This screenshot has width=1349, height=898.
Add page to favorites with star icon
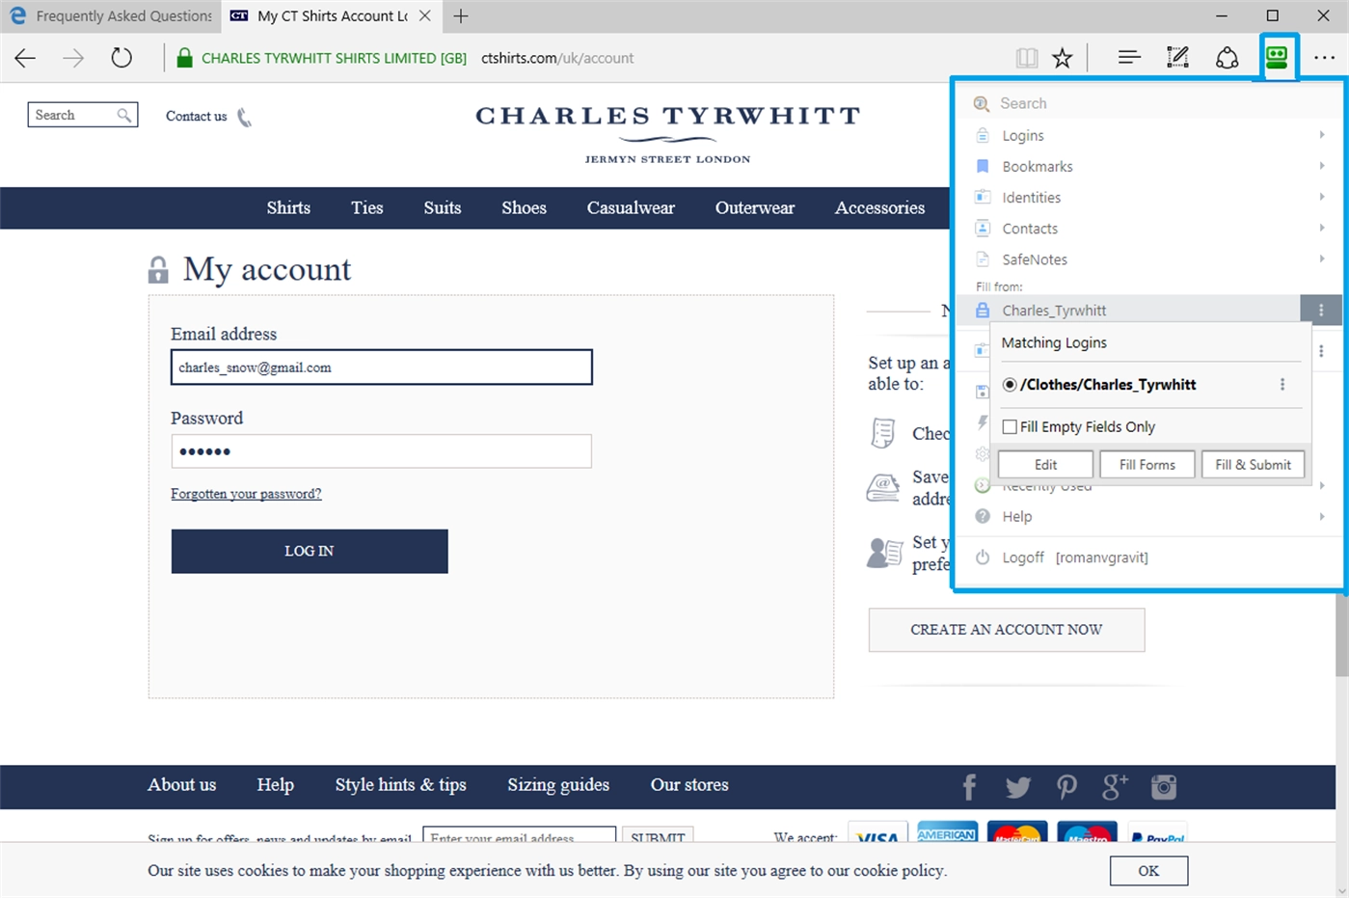(x=1063, y=58)
